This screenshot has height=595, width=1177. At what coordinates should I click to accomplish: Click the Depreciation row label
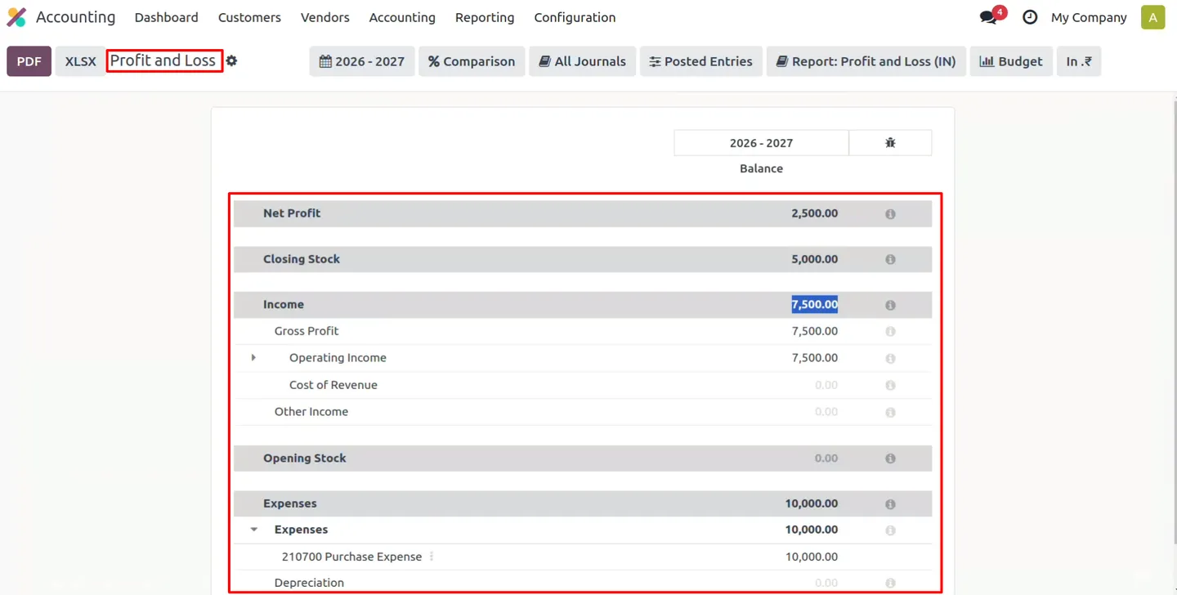click(309, 583)
